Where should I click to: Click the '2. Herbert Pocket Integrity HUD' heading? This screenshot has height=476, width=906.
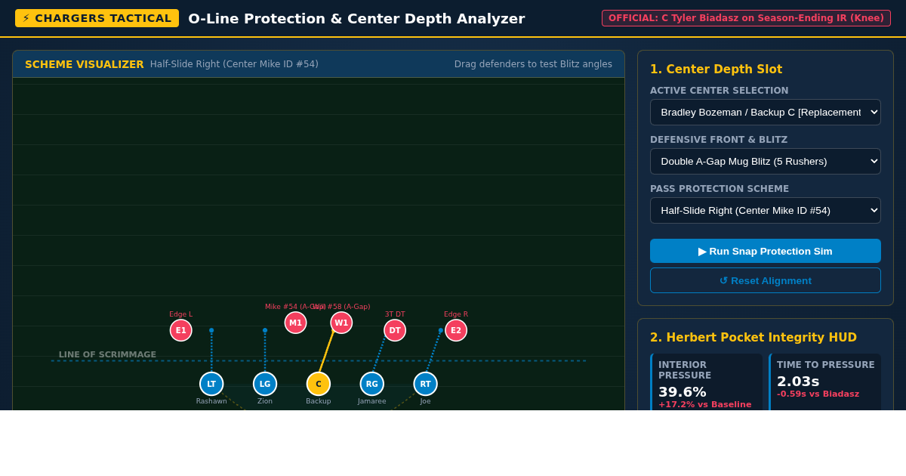(753, 338)
